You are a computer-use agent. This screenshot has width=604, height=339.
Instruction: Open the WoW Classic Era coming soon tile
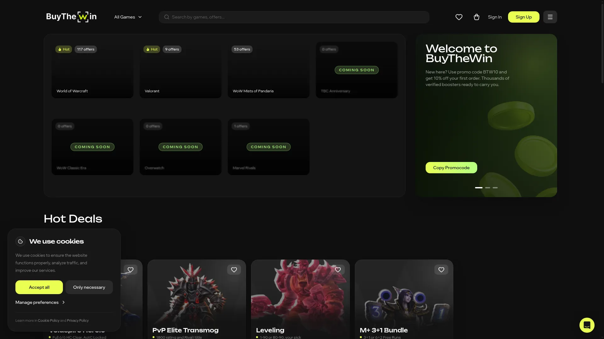(92, 147)
